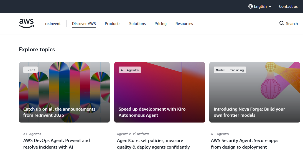Click the globe language icon
303x163 pixels.
click(251, 6)
